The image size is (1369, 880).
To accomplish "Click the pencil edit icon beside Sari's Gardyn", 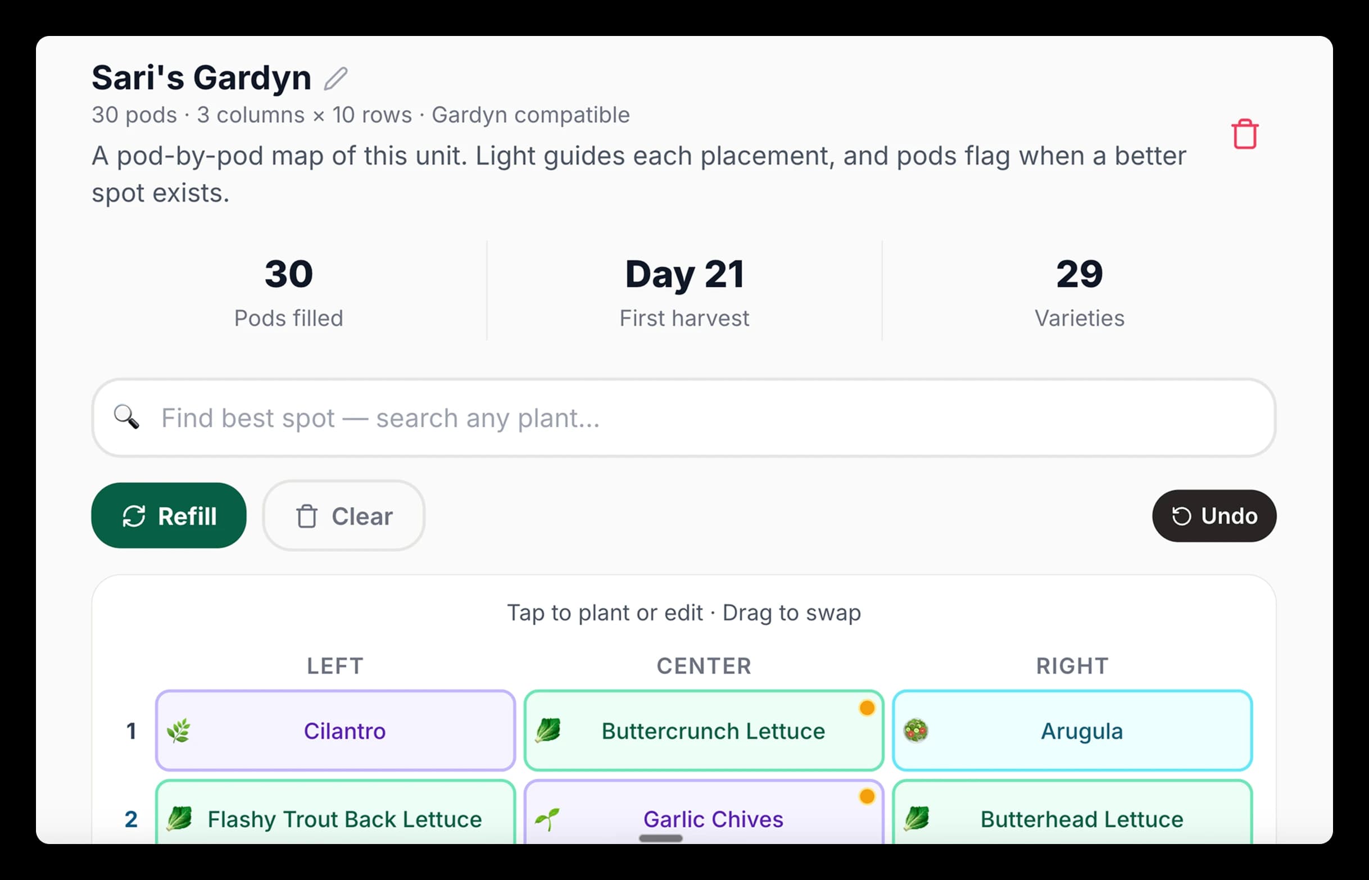I will [x=336, y=79].
